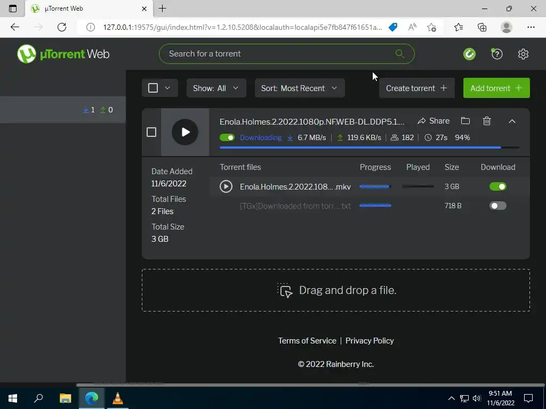Close the µTorrent Web tab
546x409 pixels.
tap(144, 9)
